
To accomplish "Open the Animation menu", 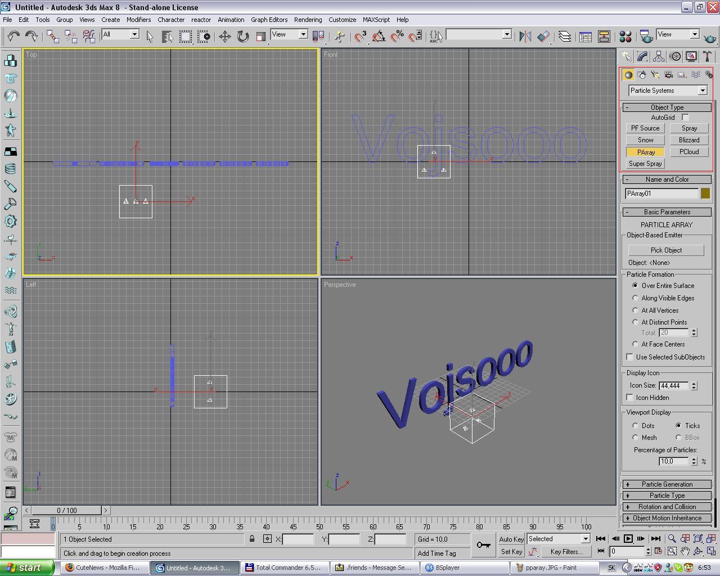I will point(231,20).
